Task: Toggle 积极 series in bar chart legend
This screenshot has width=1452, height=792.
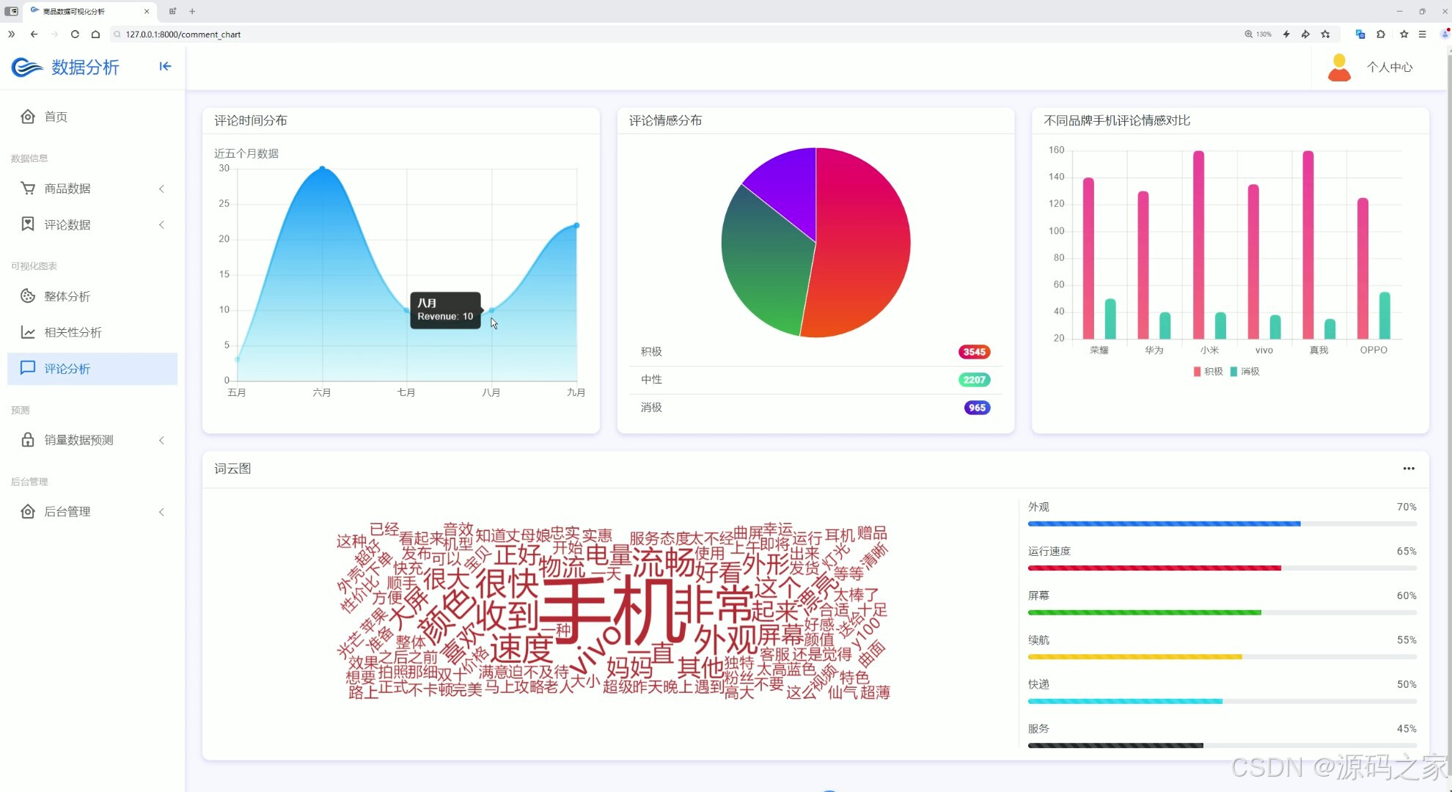Action: click(x=1208, y=372)
